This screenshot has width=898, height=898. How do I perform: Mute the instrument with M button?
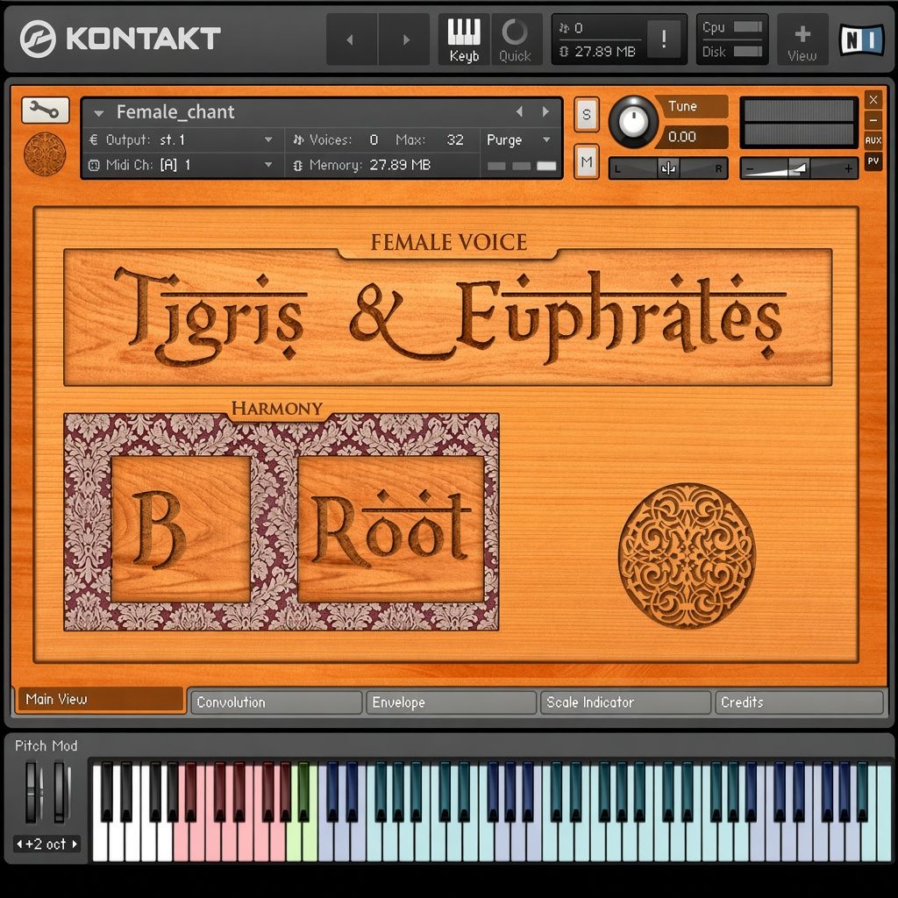(x=586, y=161)
